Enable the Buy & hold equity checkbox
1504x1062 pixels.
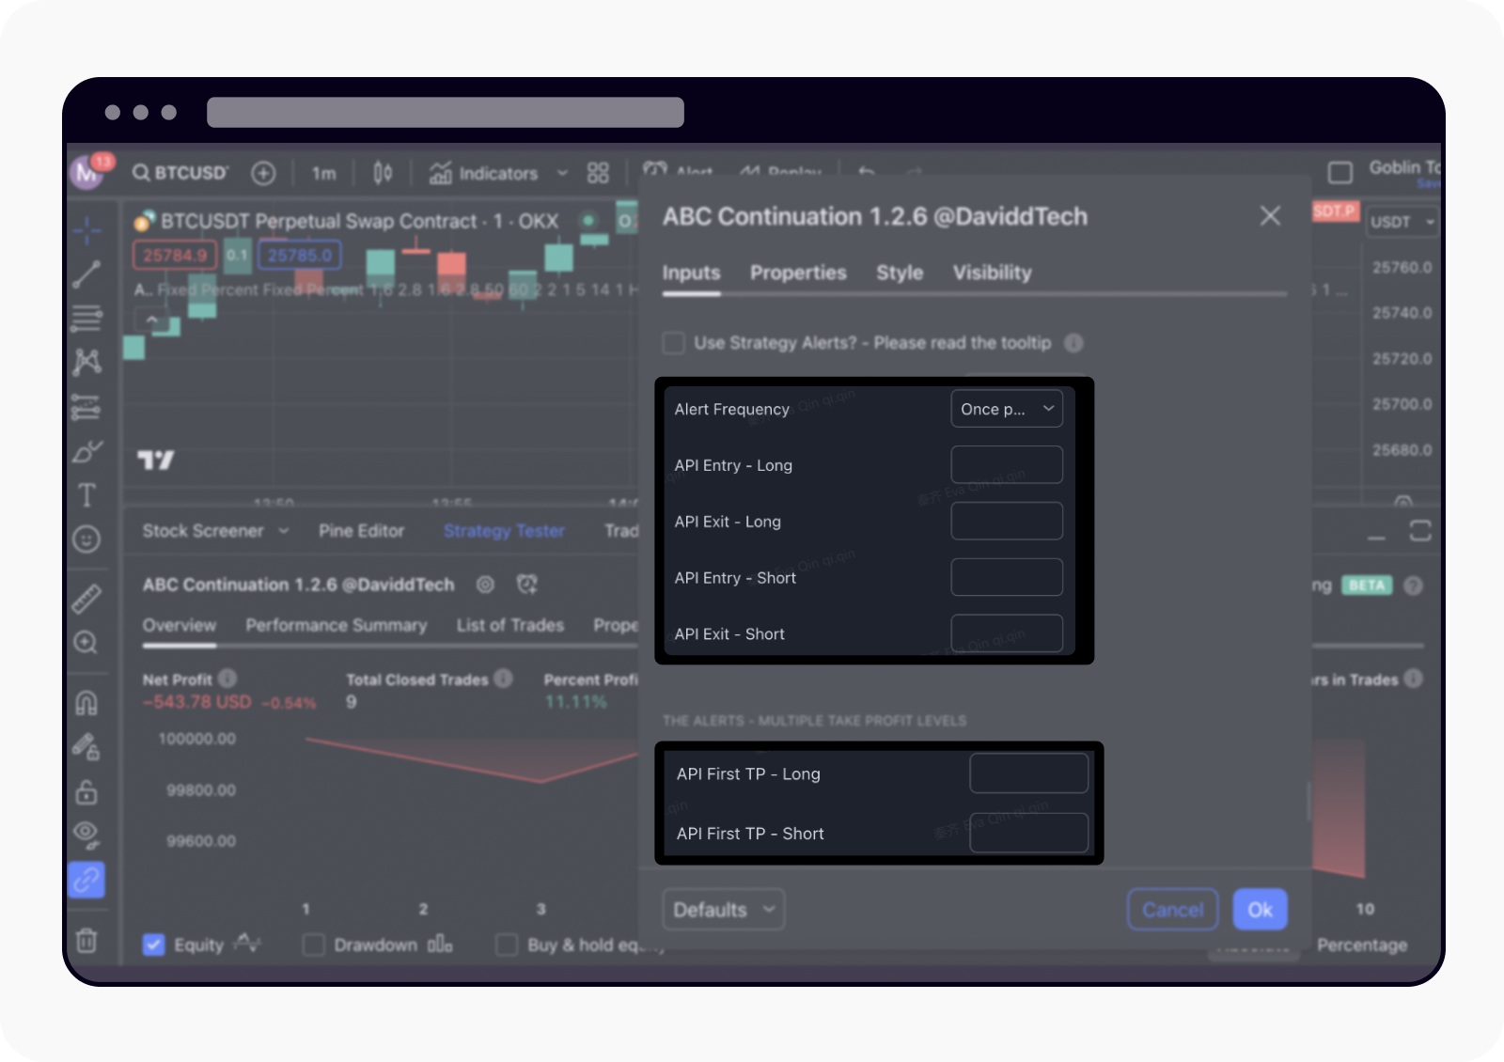pos(507,945)
